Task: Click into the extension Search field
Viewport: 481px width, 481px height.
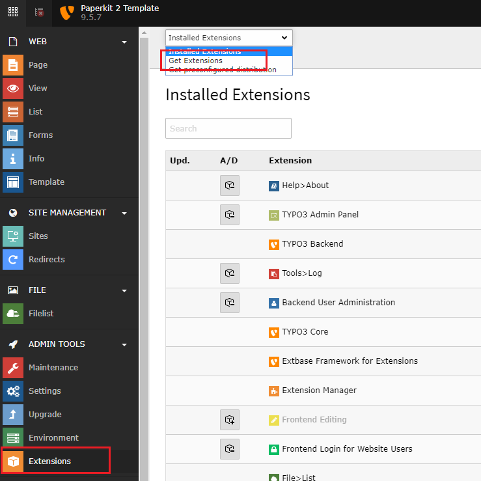Action: point(228,128)
